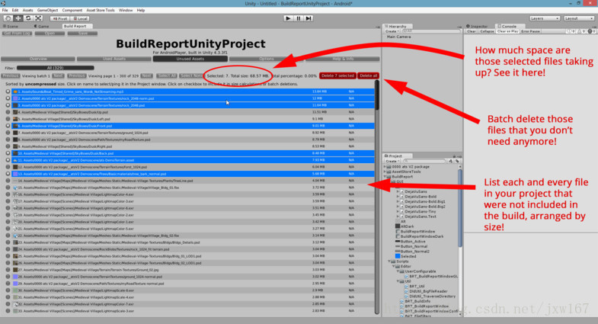The height and width of the screenshot is (324, 598).
Task: Toggle checkbox for row 2 rock_2048-norm.psd
Action: tap(8, 98)
